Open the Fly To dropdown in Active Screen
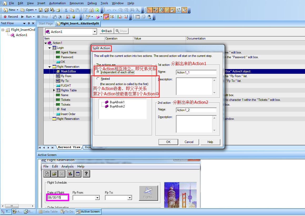This screenshot has height=216, width=305. (x=130, y=198)
